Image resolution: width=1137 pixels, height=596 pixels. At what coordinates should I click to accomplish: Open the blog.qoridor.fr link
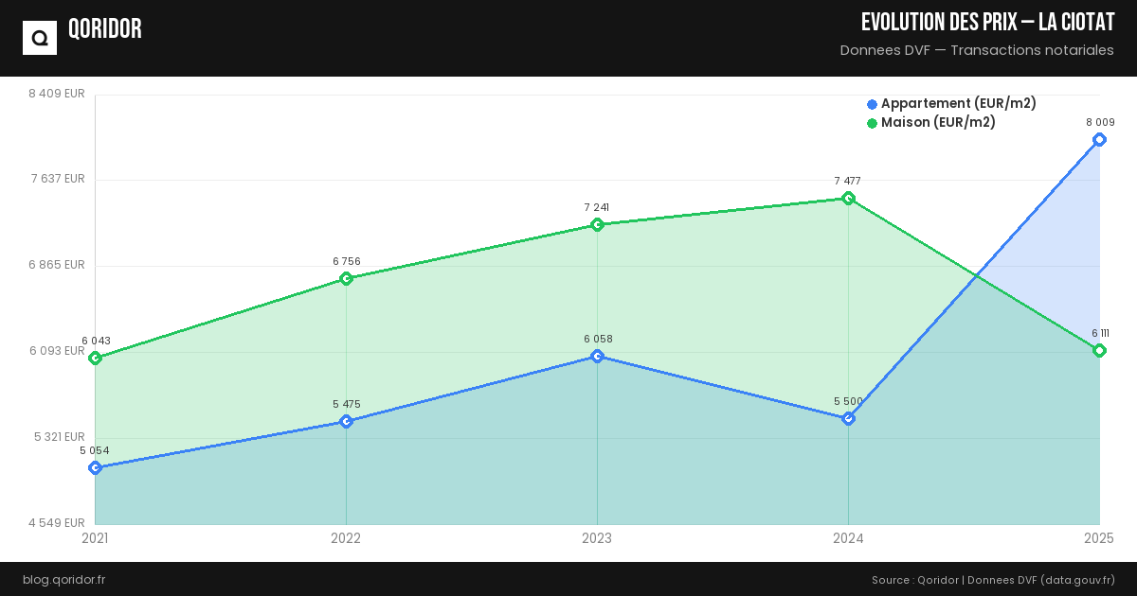63,580
